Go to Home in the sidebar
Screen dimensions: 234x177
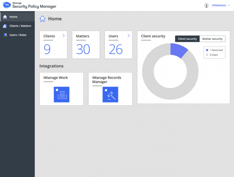pos(17,17)
